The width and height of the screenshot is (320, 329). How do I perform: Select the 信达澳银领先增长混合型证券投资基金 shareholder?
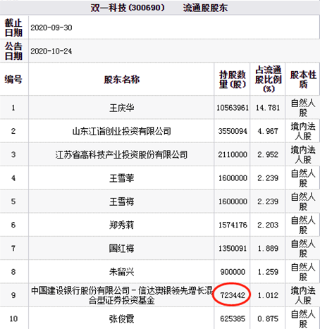tap(122, 295)
